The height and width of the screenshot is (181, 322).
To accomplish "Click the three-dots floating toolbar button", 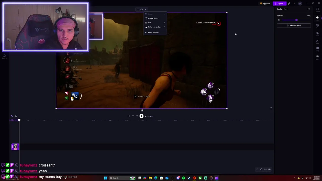I will (145, 10).
